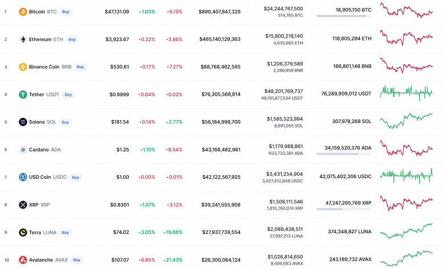This screenshot has height=268, width=444.
Task: Click the XRP logo icon
Action: click(23, 205)
